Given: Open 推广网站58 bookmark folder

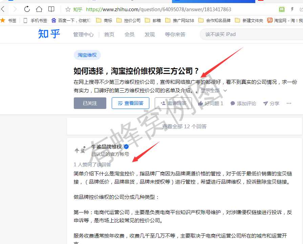Looking at the screenshot, I should (179, 20).
